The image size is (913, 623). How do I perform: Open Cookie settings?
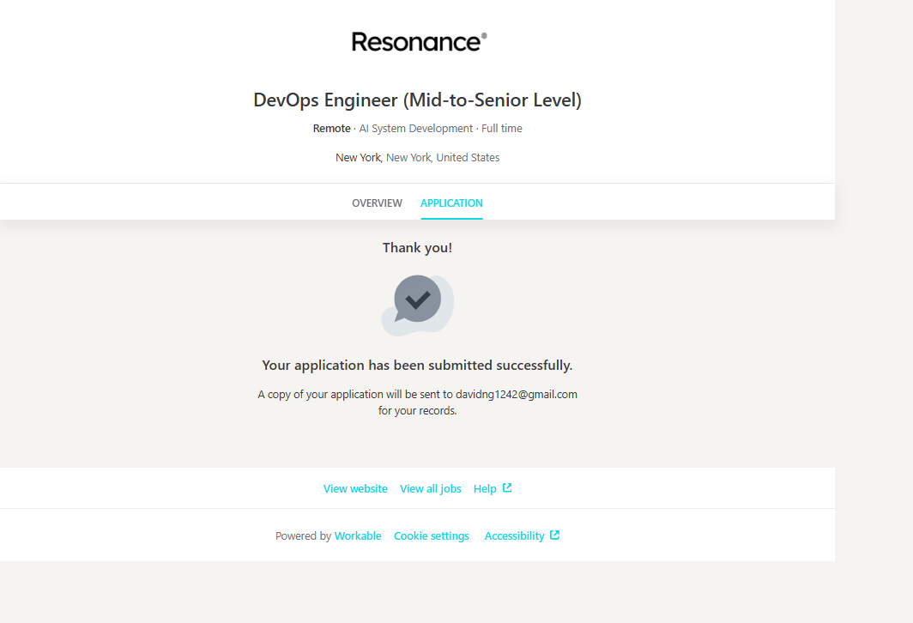click(432, 536)
